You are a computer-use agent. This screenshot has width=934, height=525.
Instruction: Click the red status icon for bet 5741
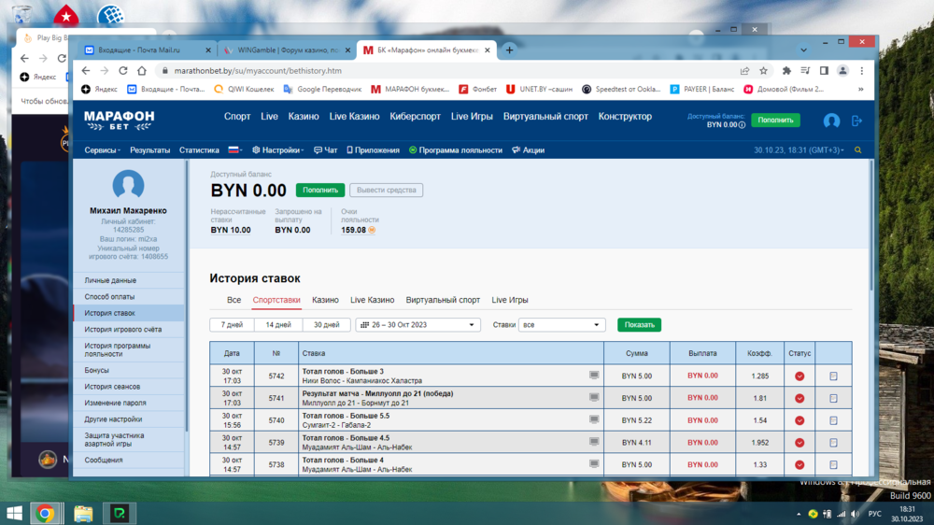(x=800, y=398)
